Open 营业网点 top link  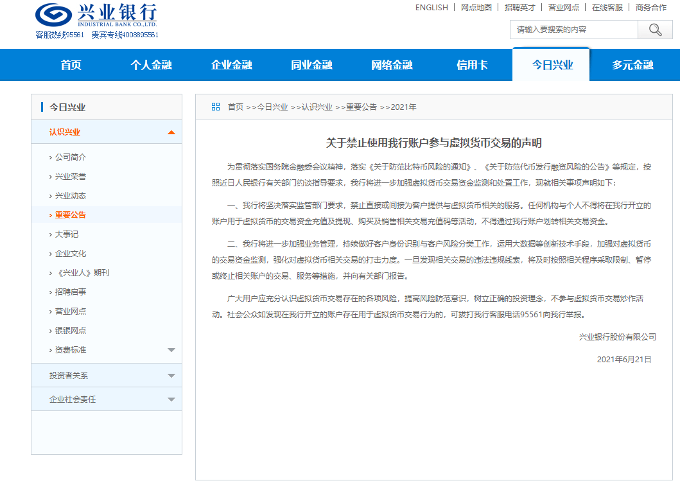click(x=564, y=7)
